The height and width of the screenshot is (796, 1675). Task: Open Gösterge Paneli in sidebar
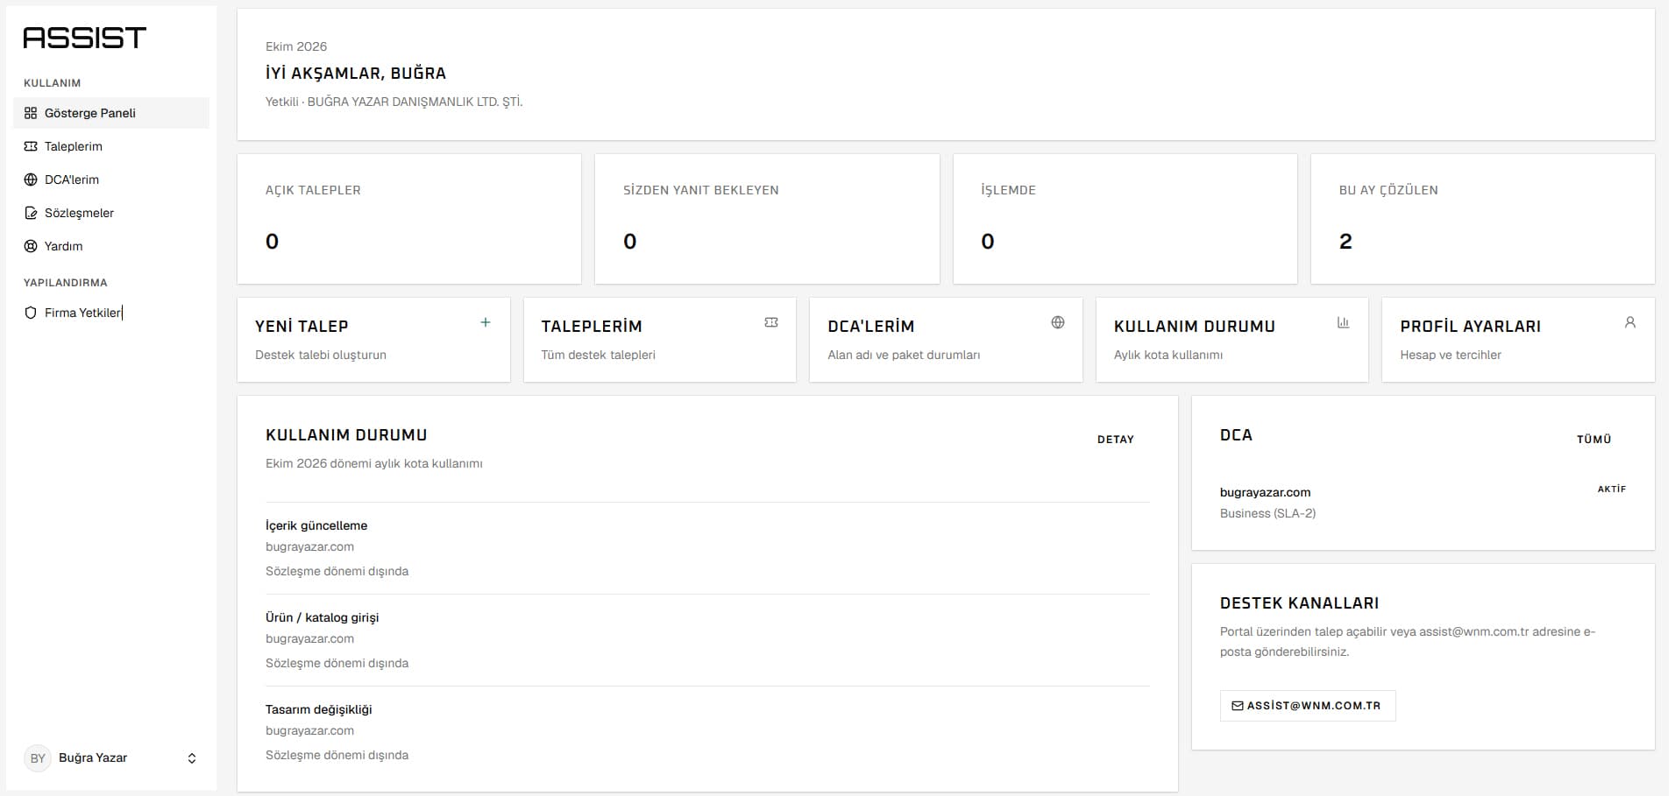click(x=111, y=113)
